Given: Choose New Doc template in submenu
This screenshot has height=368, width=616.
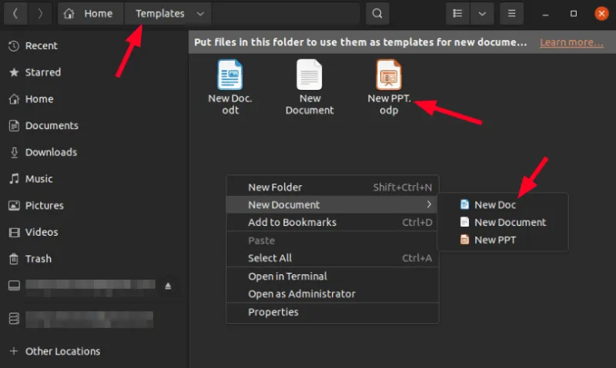Looking at the screenshot, I should tap(494, 204).
